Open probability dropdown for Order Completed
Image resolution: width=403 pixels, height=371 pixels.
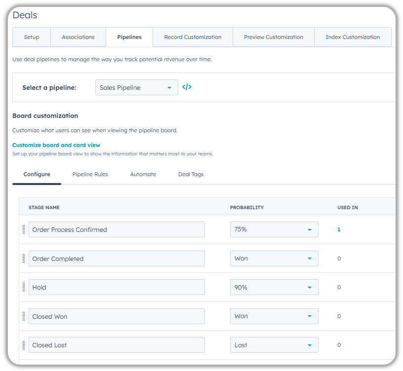tap(274, 259)
